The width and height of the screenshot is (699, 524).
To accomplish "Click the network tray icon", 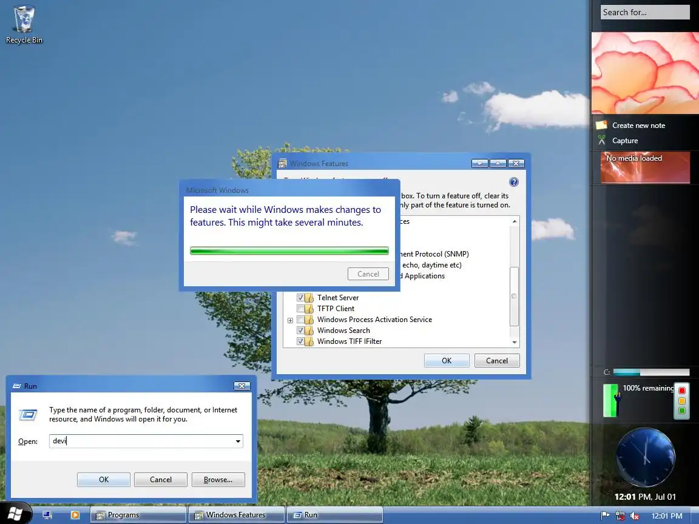I will point(620,516).
